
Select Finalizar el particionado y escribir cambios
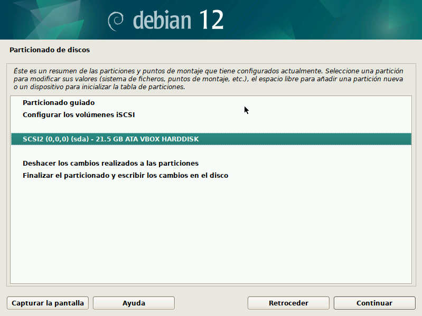pyautogui.click(x=125, y=175)
